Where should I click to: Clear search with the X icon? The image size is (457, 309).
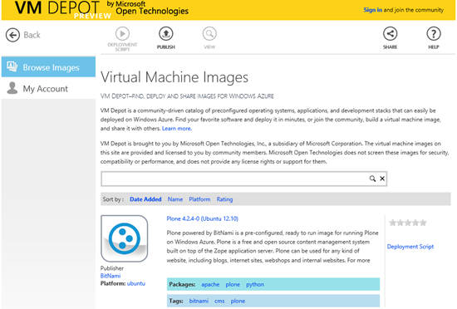point(382,179)
